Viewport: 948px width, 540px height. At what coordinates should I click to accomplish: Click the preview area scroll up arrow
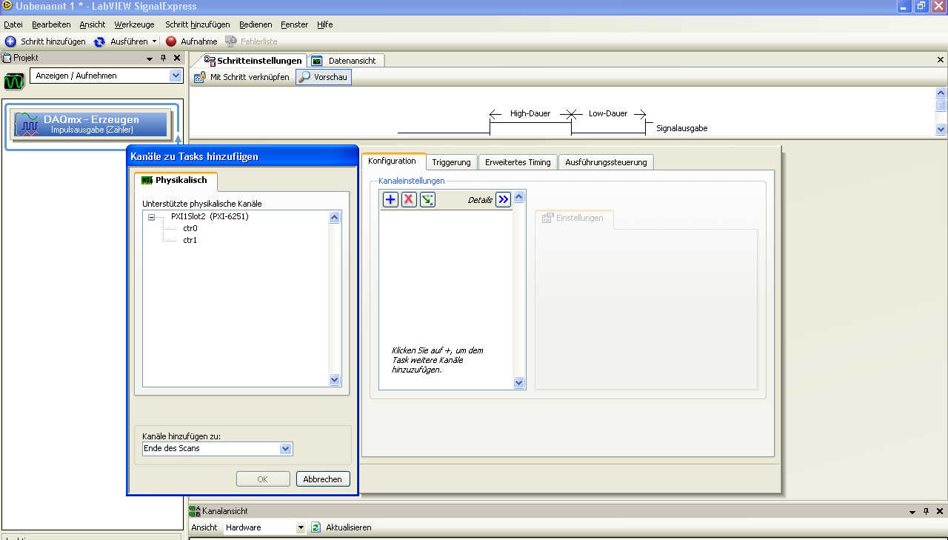[941, 93]
